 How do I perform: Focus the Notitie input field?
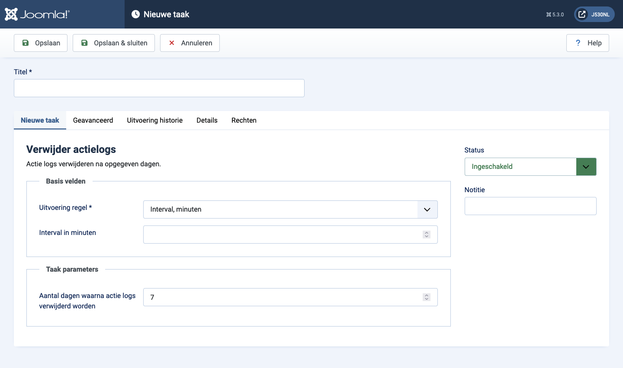pyautogui.click(x=530, y=206)
